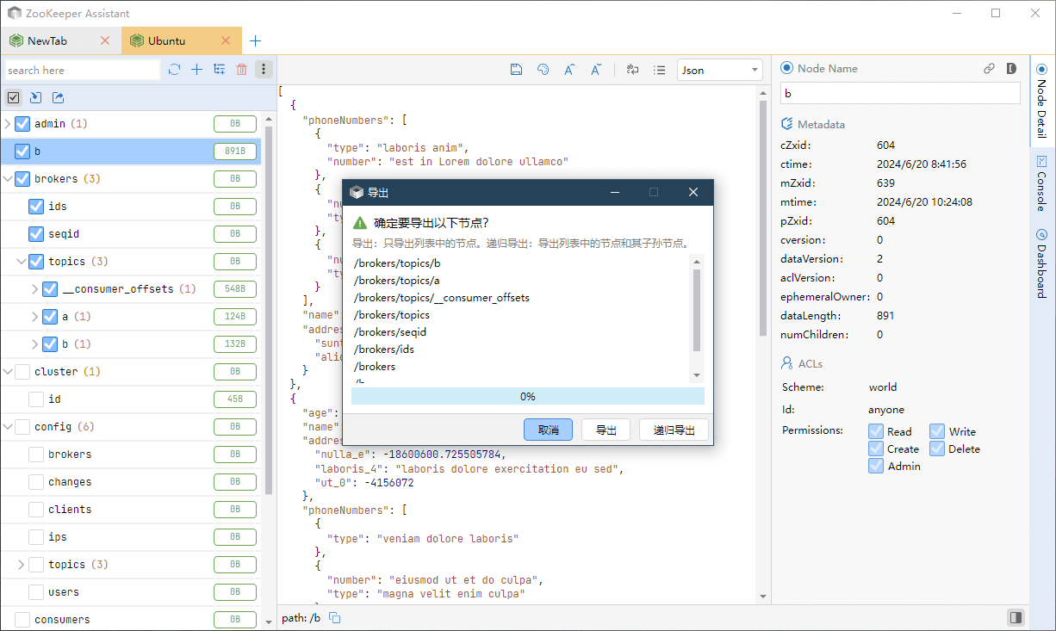This screenshot has height=631, width=1056.
Task: Click the search here input field
Action: [82, 70]
